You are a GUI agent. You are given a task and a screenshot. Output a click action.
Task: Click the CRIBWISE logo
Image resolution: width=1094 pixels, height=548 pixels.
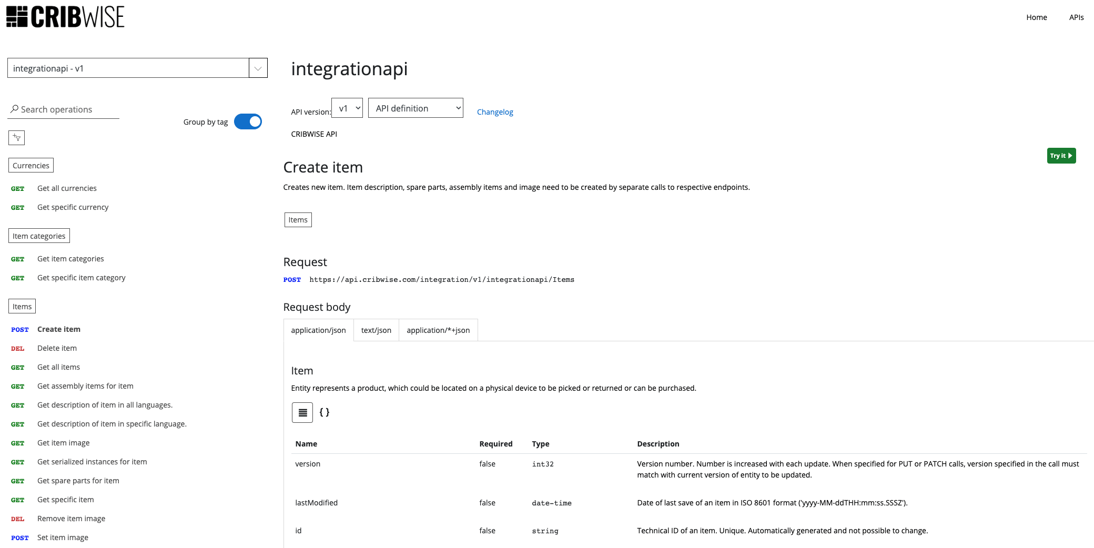[65, 17]
